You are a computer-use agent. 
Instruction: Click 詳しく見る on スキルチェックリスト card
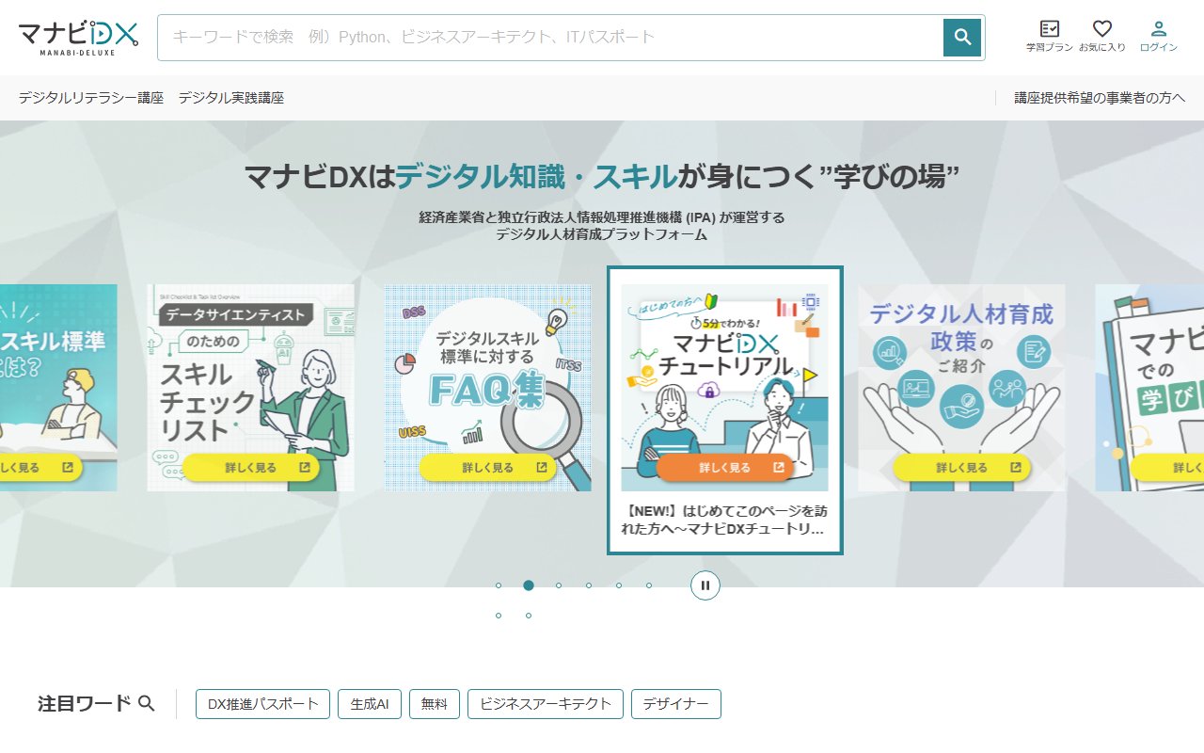pyautogui.click(x=251, y=468)
